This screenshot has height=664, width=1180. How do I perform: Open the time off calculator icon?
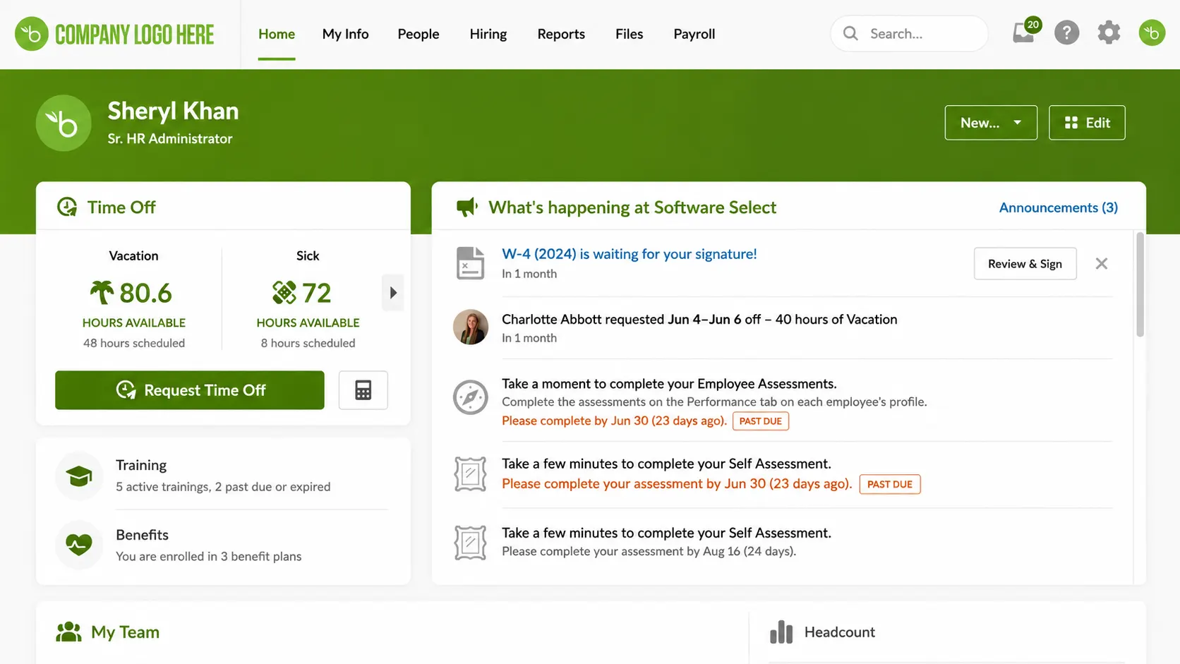pyautogui.click(x=363, y=390)
